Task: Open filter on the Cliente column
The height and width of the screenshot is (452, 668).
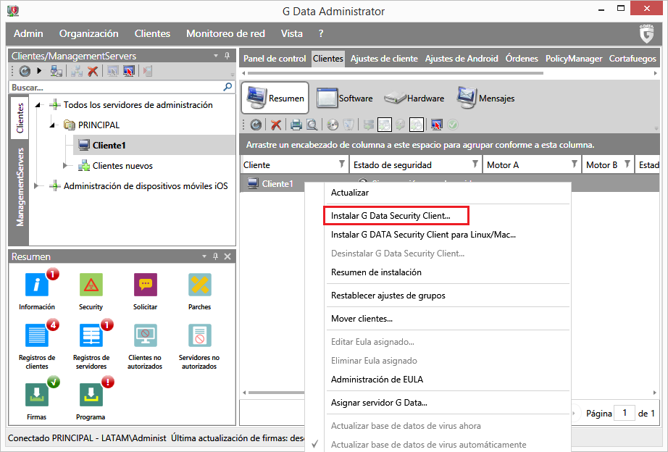Action: pos(342,164)
